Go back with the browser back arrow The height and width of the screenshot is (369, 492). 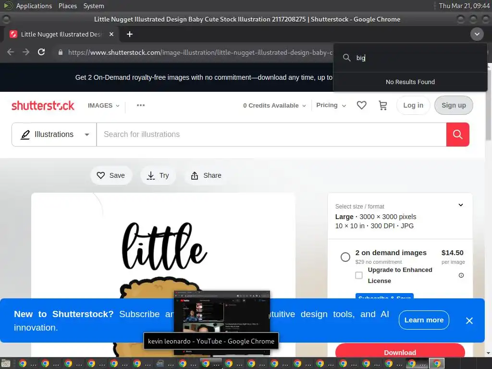coord(11,52)
